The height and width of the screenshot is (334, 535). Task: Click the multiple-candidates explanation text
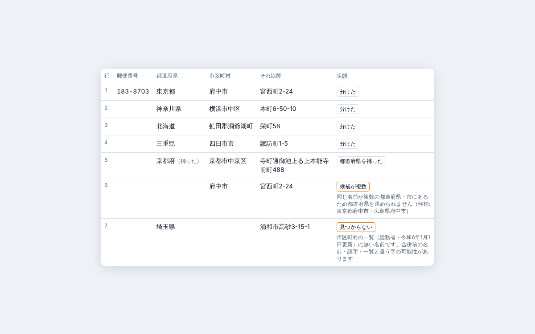coord(383,204)
